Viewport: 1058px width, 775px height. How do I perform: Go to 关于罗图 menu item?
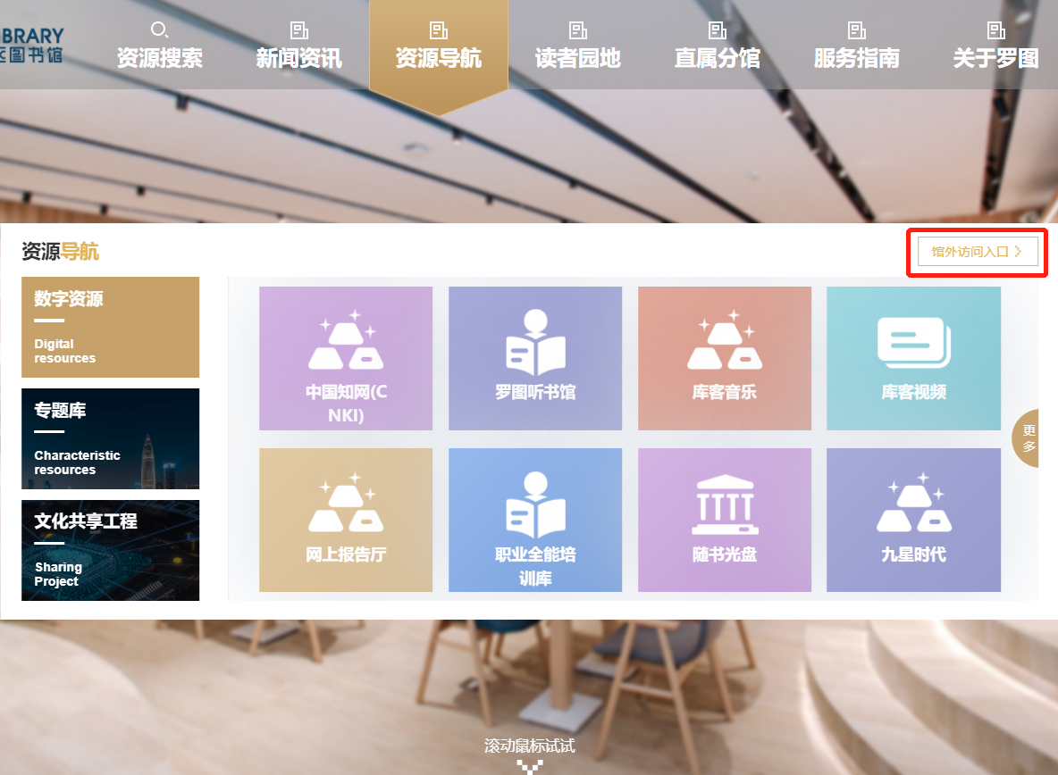(x=995, y=46)
